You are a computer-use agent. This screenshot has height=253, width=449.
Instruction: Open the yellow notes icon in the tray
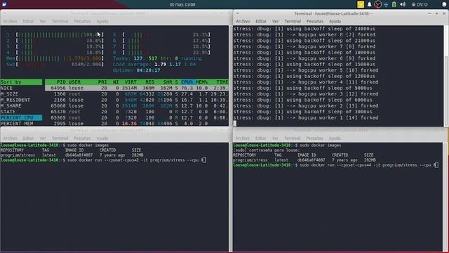[x=361, y=4]
